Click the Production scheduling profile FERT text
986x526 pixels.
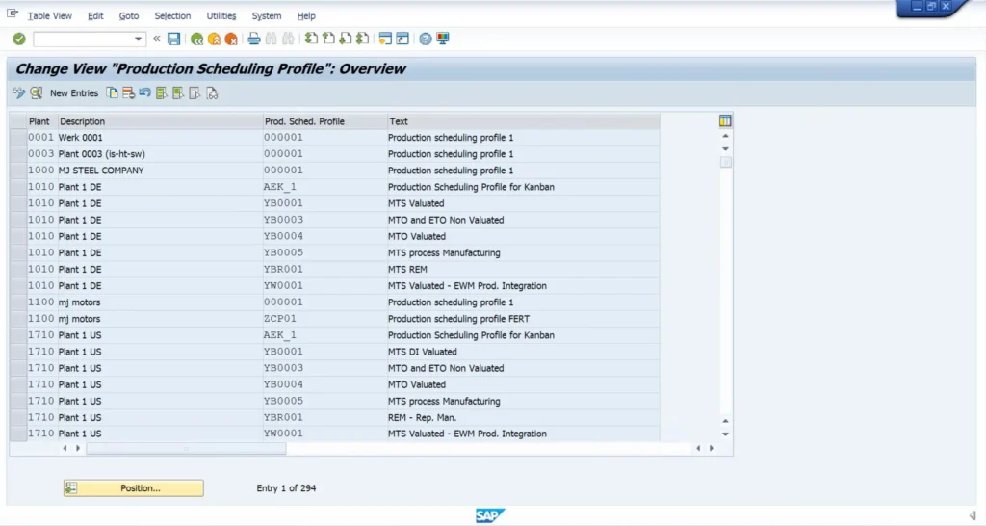[x=458, y=319]
